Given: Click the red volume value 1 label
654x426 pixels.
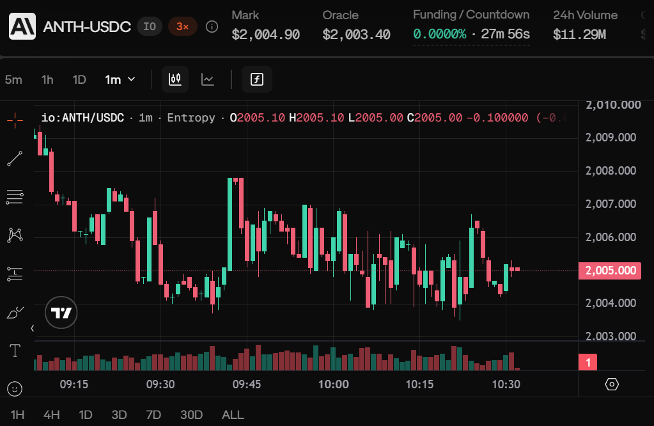Looking at the screenshot, I should coord(588,362).
